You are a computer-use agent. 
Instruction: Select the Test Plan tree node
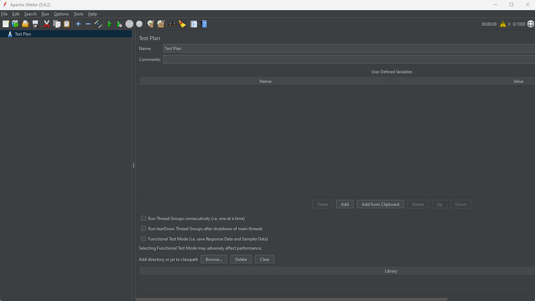[x=22, y=34]
